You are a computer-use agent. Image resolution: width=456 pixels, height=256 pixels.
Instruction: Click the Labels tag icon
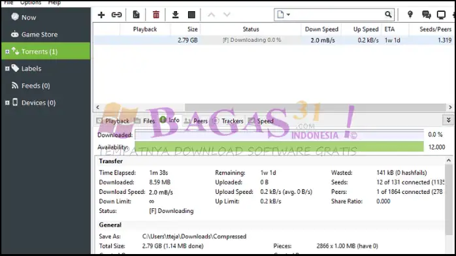(15, 69)
